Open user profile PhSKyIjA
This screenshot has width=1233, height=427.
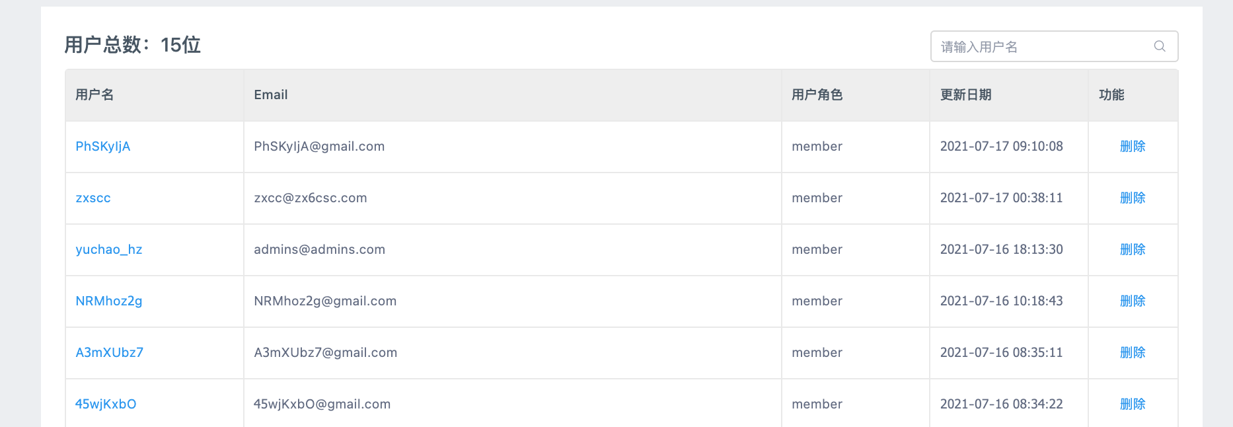click(x=103, y=146)
